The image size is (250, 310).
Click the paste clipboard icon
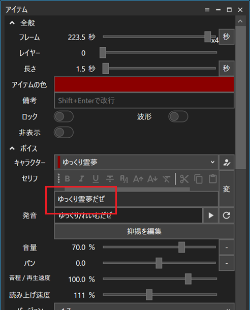212,179
